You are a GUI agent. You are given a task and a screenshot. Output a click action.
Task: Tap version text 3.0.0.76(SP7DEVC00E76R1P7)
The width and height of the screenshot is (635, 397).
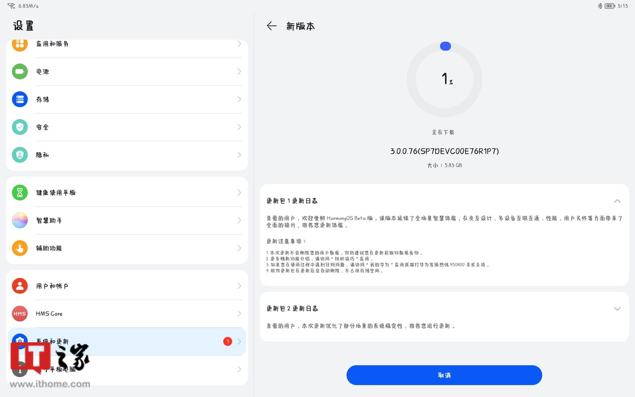[444, 151]
